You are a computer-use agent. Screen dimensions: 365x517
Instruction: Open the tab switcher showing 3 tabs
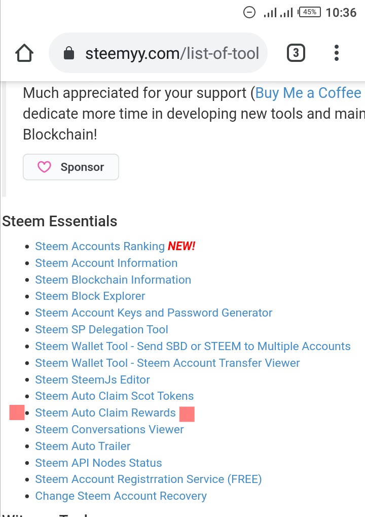pyautogui.click(x=296, y=53)
